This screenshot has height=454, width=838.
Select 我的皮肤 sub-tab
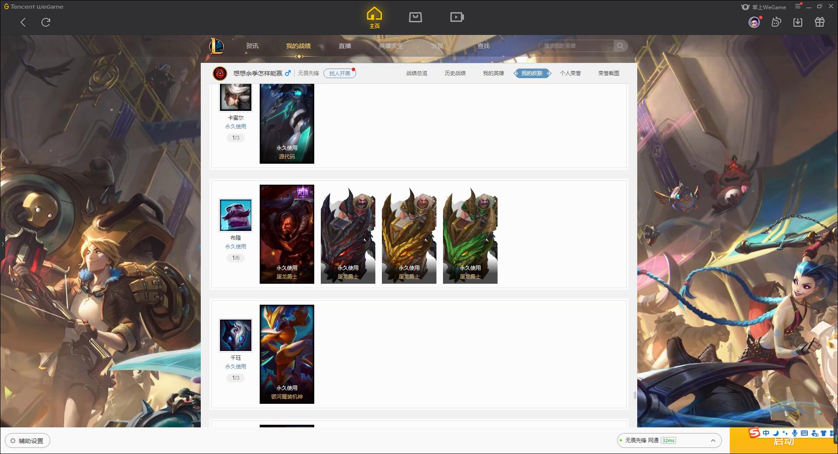pos(532,73)
